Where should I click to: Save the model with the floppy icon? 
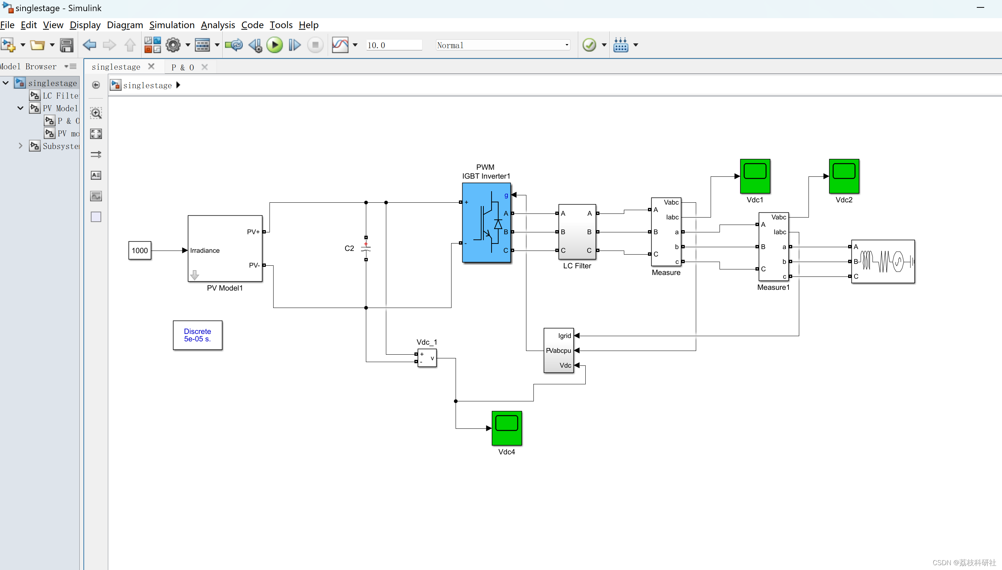[67, 45]
